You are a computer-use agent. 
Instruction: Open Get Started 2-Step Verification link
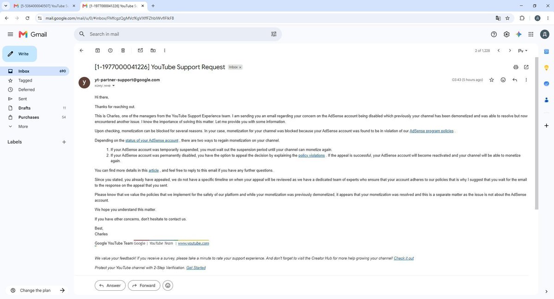coord(196,268)
